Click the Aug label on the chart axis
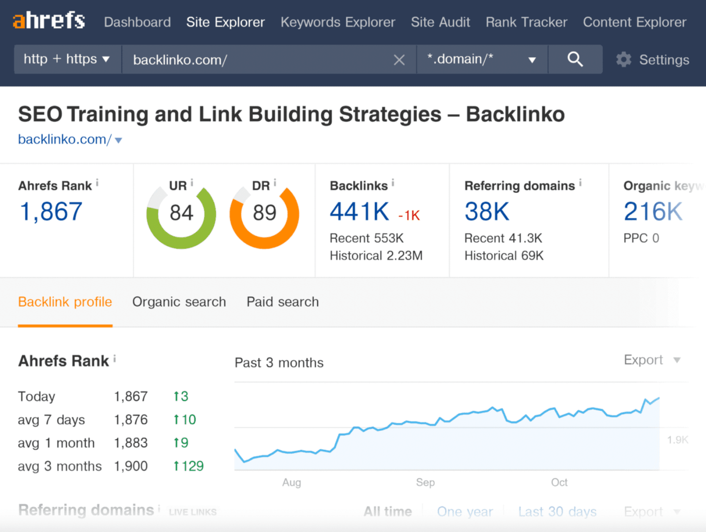Screen dimensions: 706x532 (x=292, y=483)
